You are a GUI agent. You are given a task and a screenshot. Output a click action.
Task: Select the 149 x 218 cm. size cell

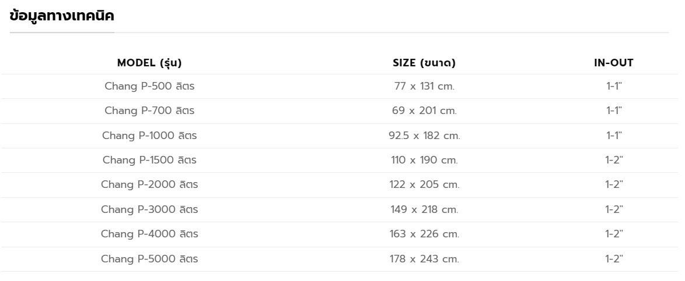point(424,209)
